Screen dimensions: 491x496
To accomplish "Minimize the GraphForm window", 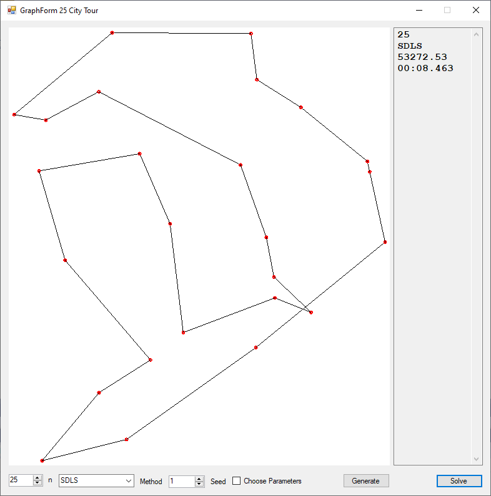I will [x=419, y=11].
